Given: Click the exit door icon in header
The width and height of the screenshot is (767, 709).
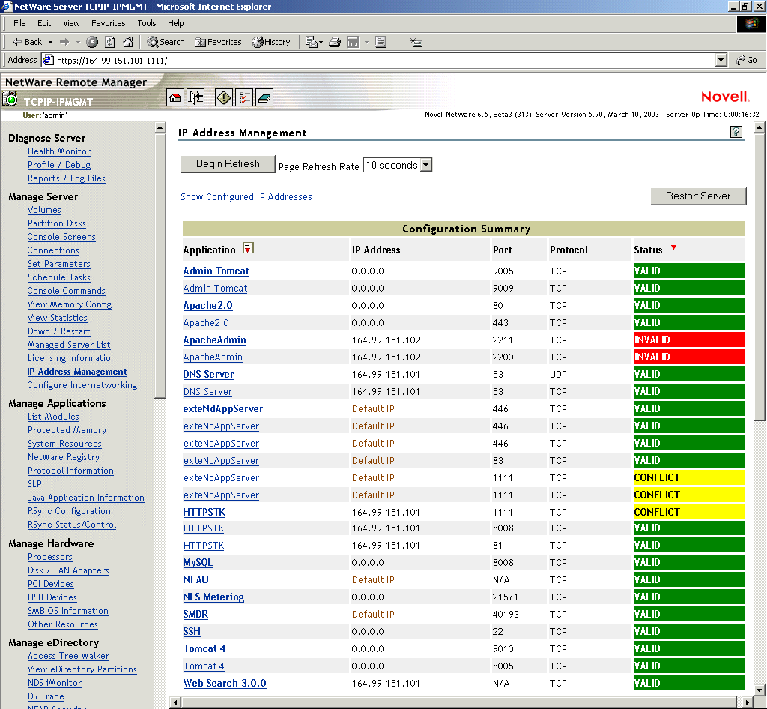Looking at the screenshot, I should tap(195, 97).
